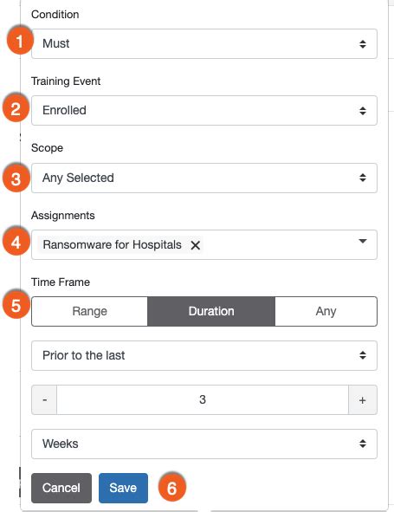The width and height of the screenshot is (394, 512).
Task: Click the arrows icon on Training Event select
Action: click(363, 111)
